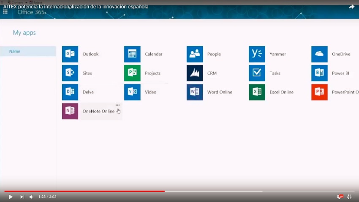Launch the Word Online icon
359x202 pixels.
pos(195,92)
